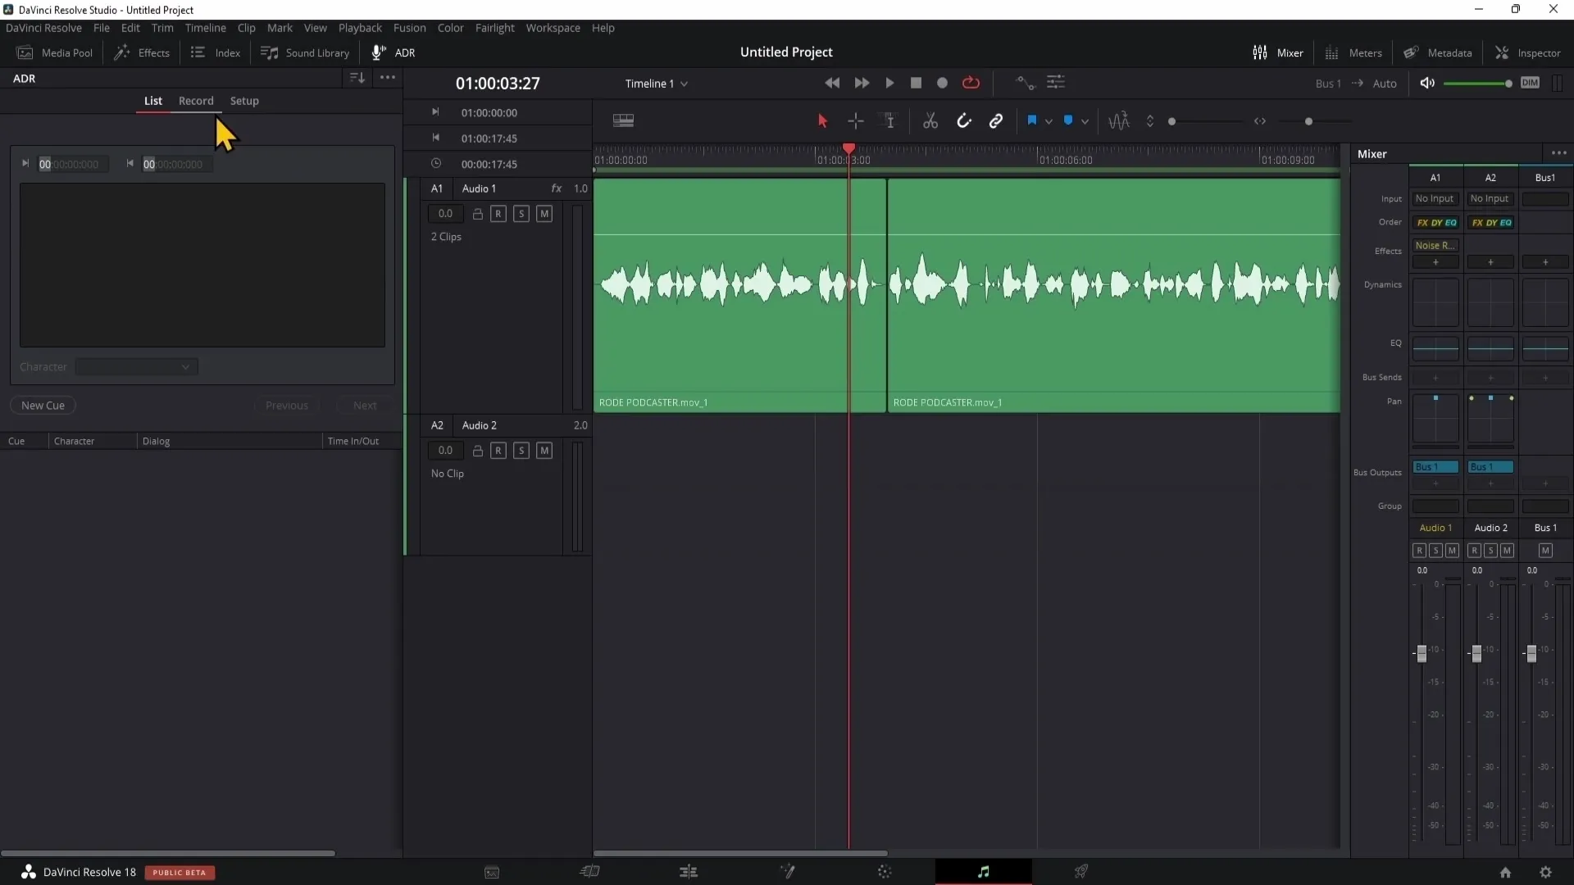This screenshot has width=1574, height=885.
Task: Click the waveform display mode icon
Action: pos(1118,120)
